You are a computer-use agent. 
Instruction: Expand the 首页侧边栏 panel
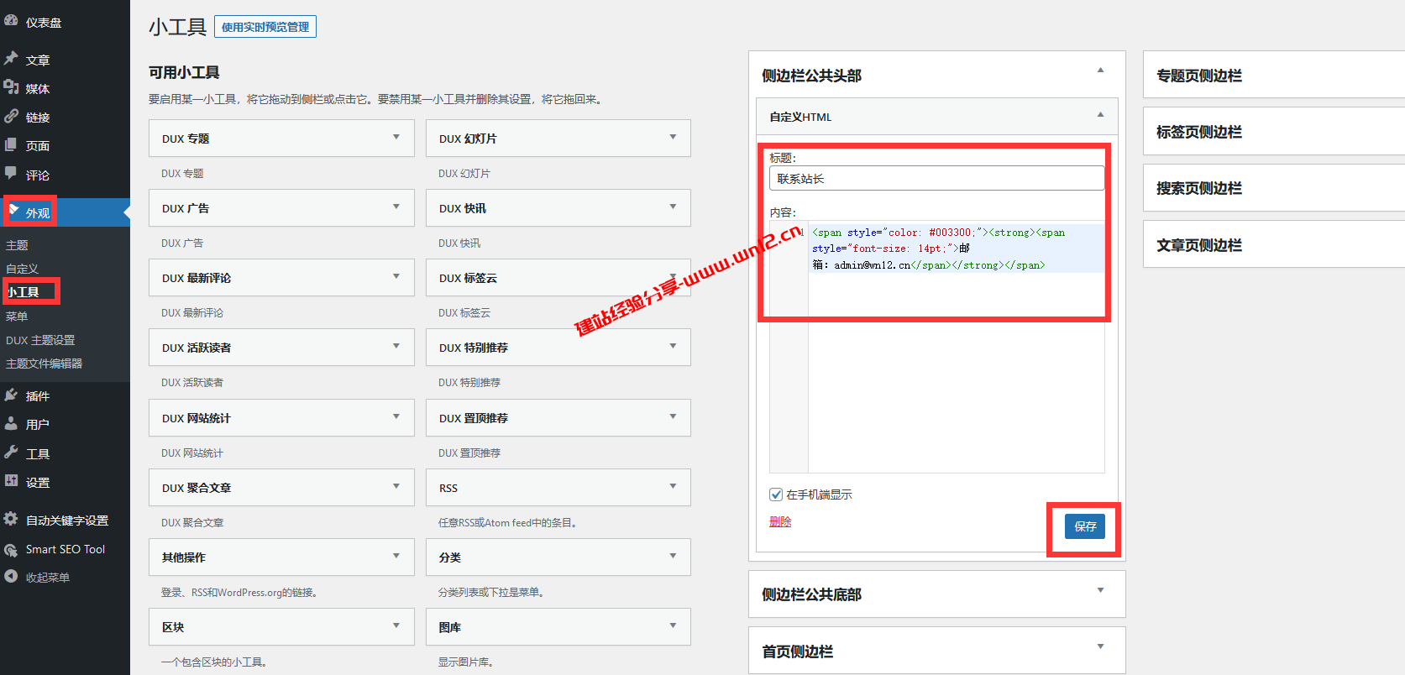tap(936, 651)
